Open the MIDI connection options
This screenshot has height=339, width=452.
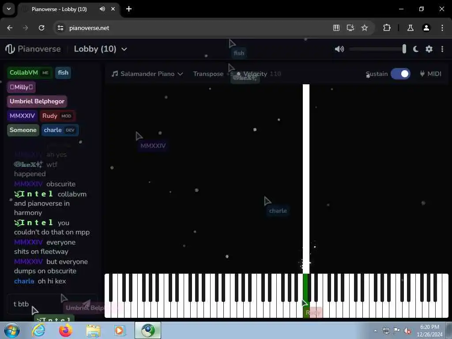[x=431, y=74]
